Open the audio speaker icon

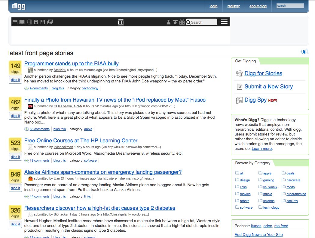click(x=36, y=22)
